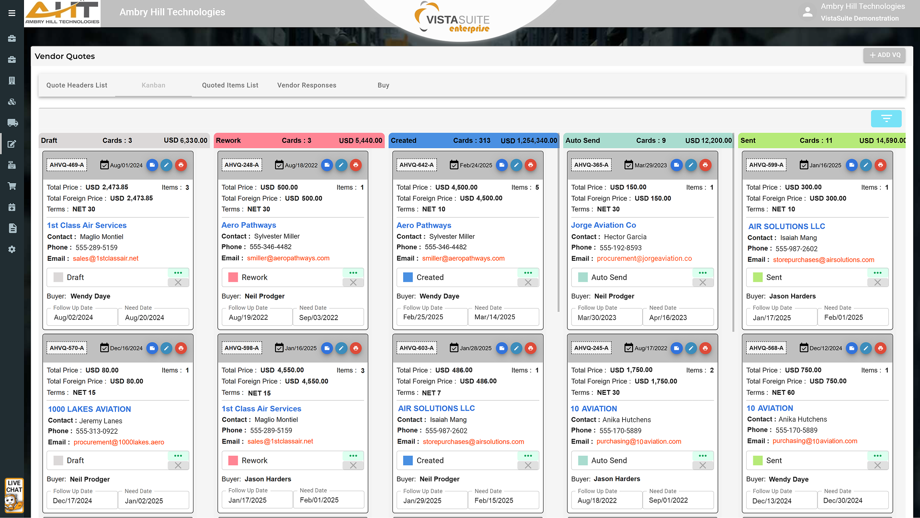Print the AHVQ-248-A quote card

[355, 165]
